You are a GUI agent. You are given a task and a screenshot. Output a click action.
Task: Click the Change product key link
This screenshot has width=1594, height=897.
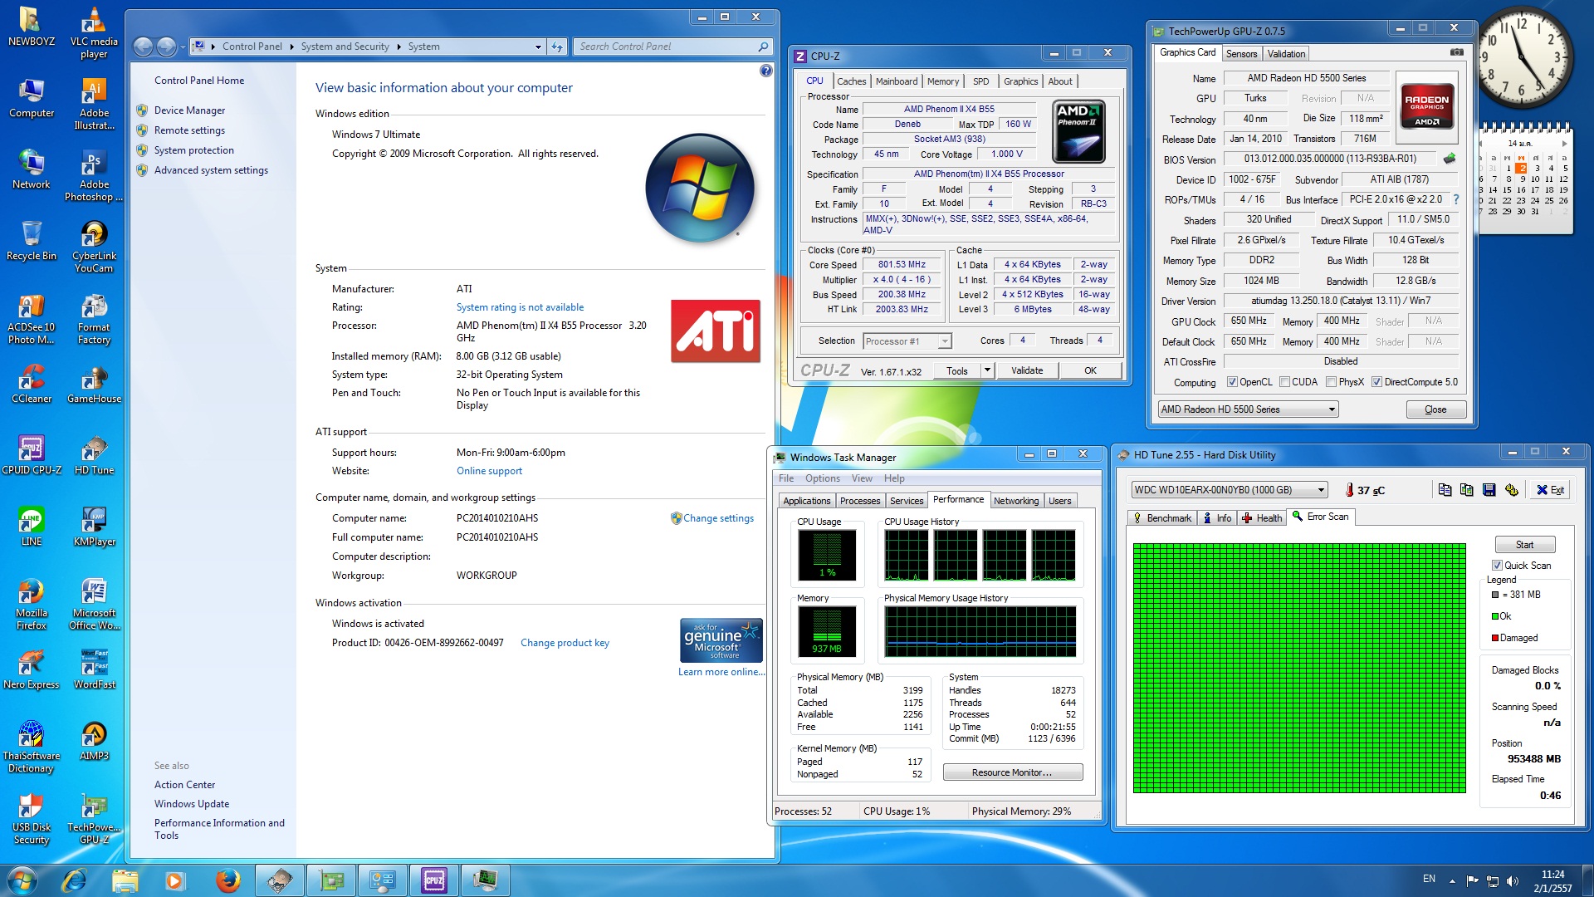(x=565, y=643)
